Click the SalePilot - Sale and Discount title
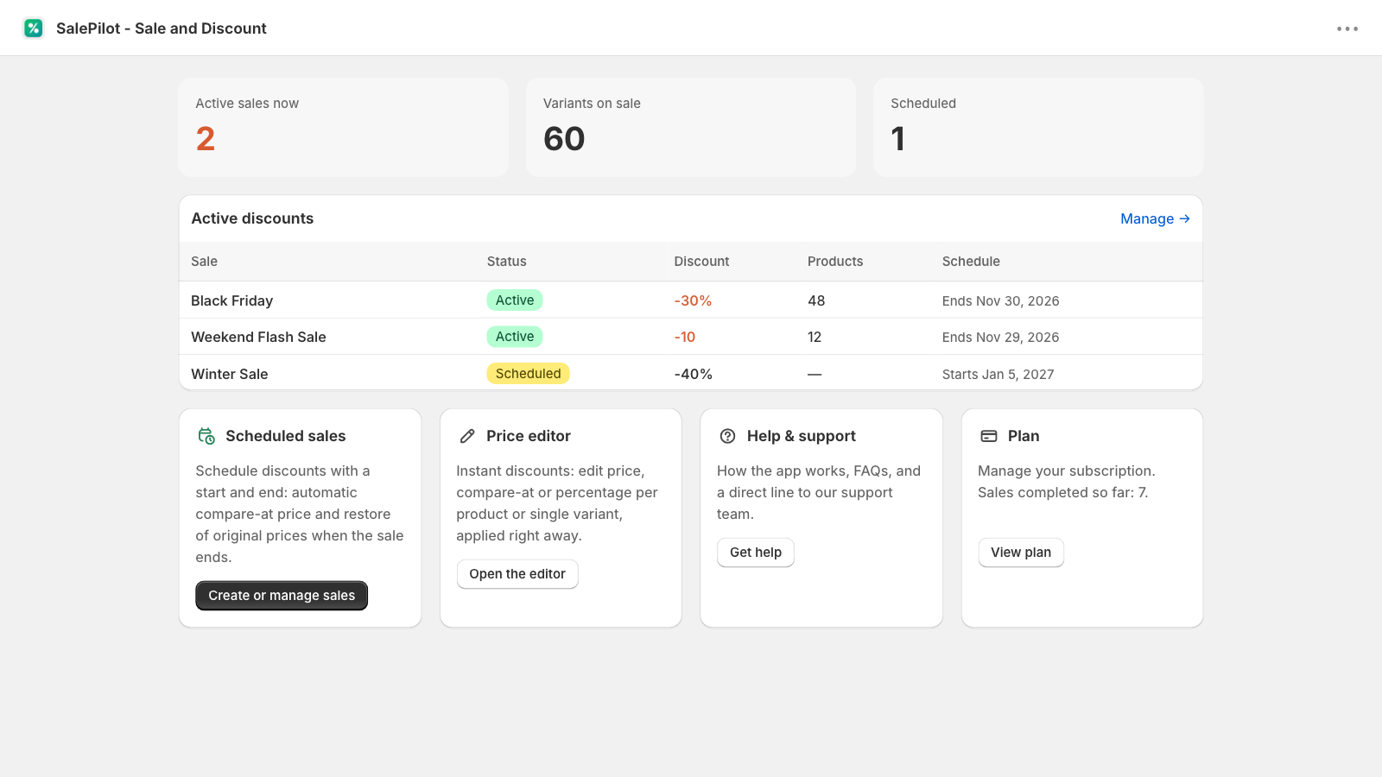 point(162,28)
